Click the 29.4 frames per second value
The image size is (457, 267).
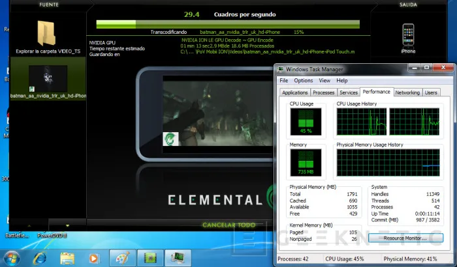point(191,14)
